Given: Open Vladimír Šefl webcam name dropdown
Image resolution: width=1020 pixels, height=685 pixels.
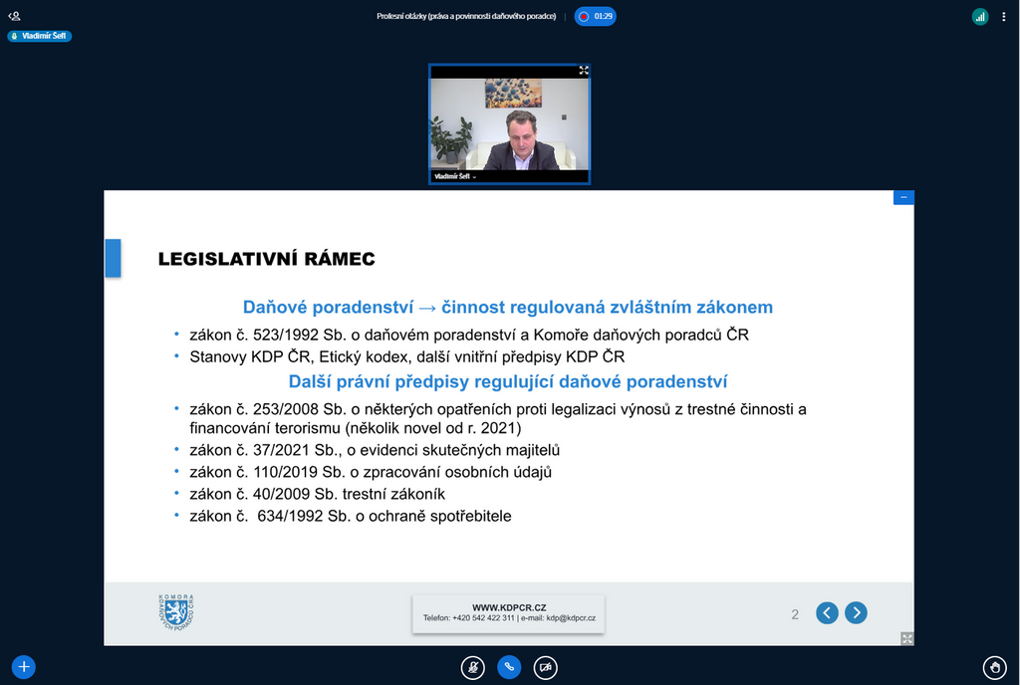Looking at the screenshot, I should click(x=455, y=176).
